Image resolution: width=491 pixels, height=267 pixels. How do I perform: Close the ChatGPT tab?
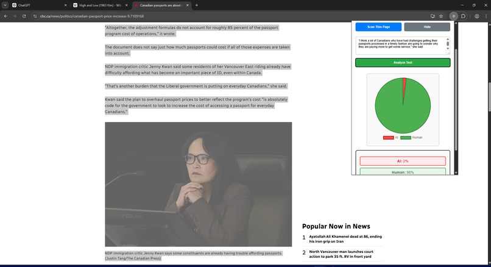65,5
